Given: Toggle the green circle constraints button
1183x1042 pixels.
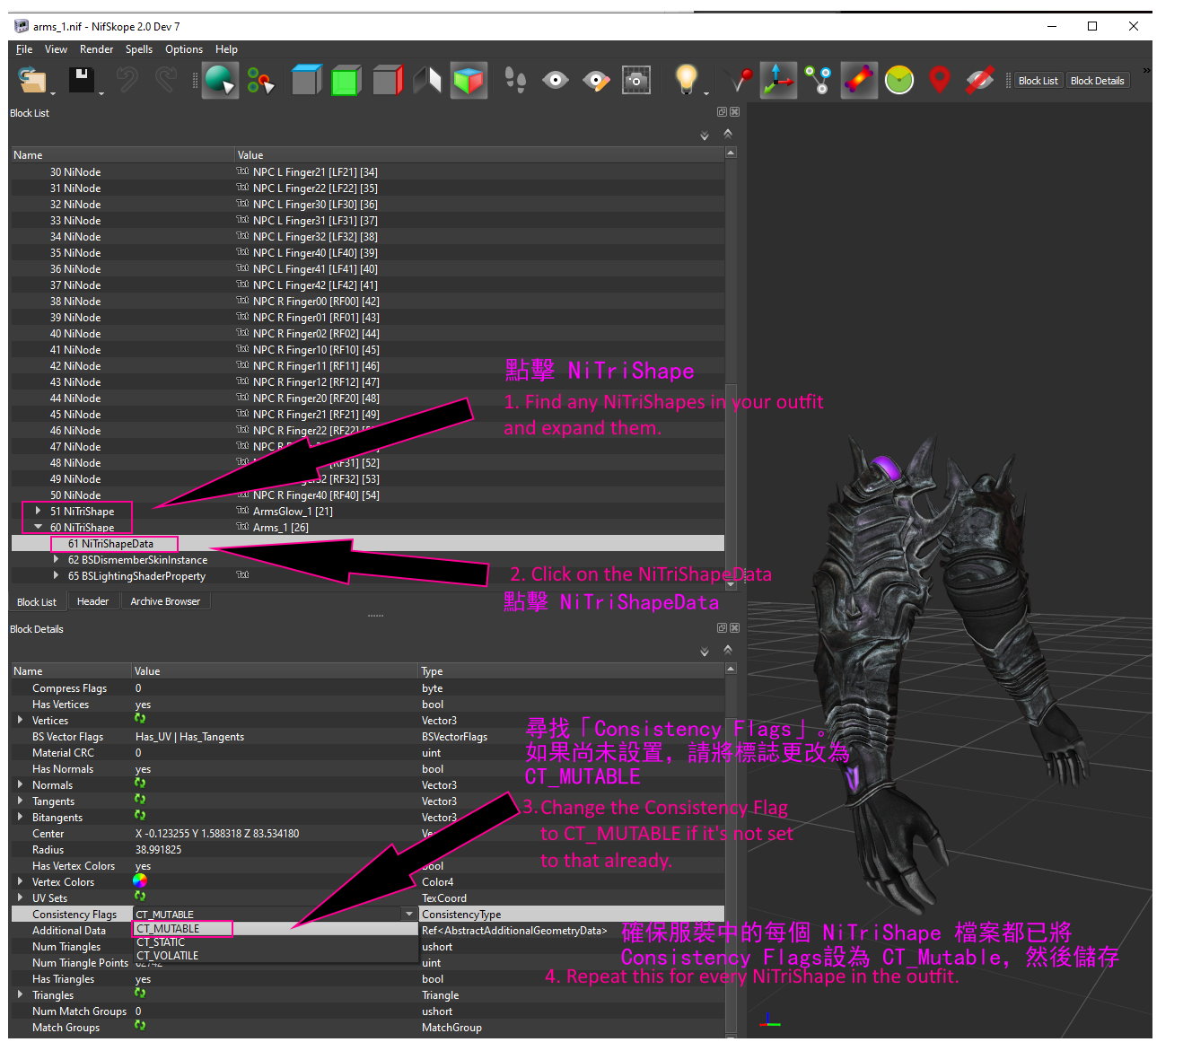Looking at the screenshot, I should click(x=898, y=81).
